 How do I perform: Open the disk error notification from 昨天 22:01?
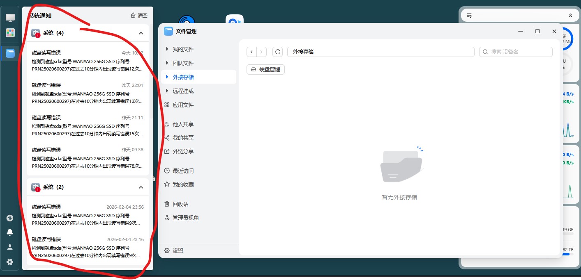pyautogui.click(x=88, y=93)
